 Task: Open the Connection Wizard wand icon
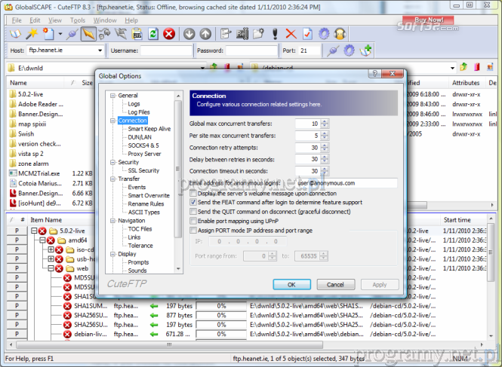pyautogui.click(x=32, y=34)
